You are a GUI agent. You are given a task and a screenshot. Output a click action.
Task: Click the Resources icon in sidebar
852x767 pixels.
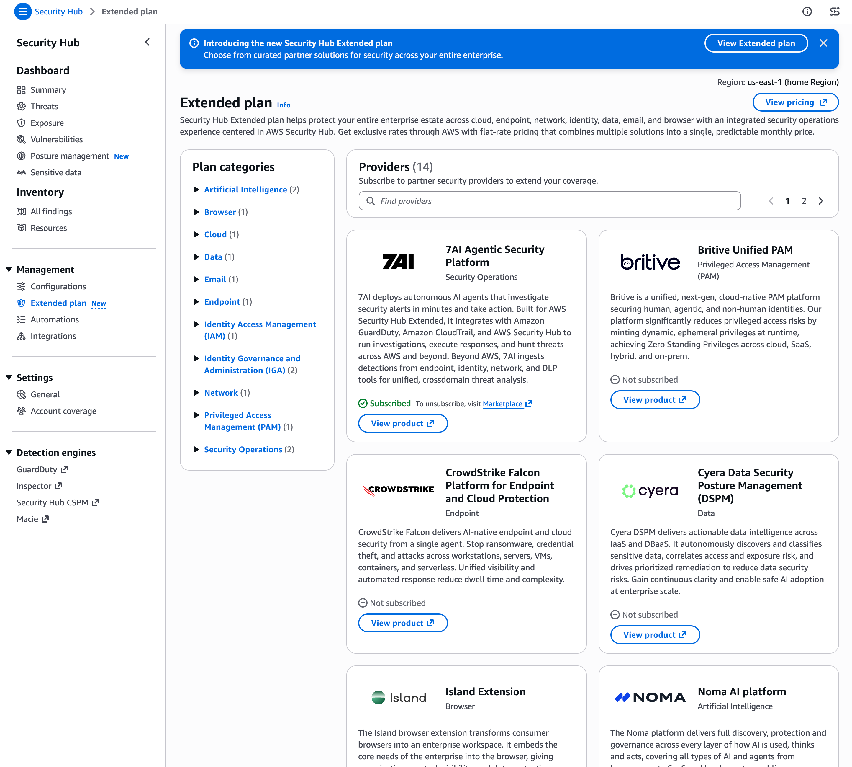[21, 228]
